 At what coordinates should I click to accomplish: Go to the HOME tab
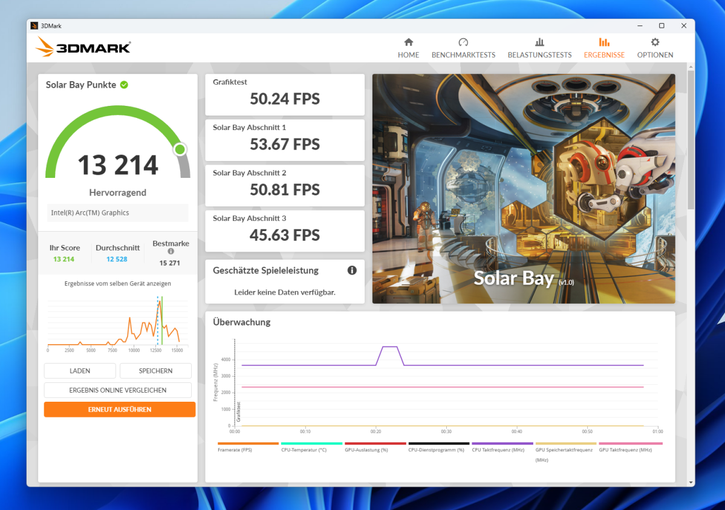click(408, 48)
